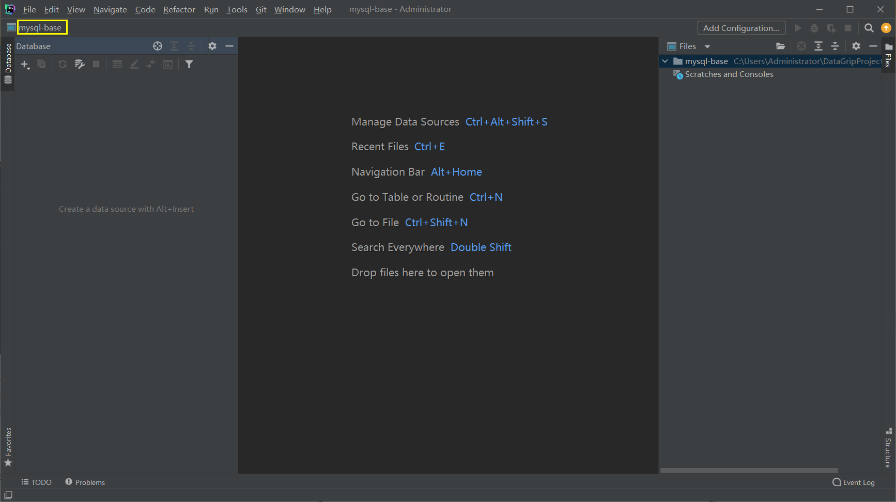
Task: Click the Duplicate data source icon
Action: 42,64
